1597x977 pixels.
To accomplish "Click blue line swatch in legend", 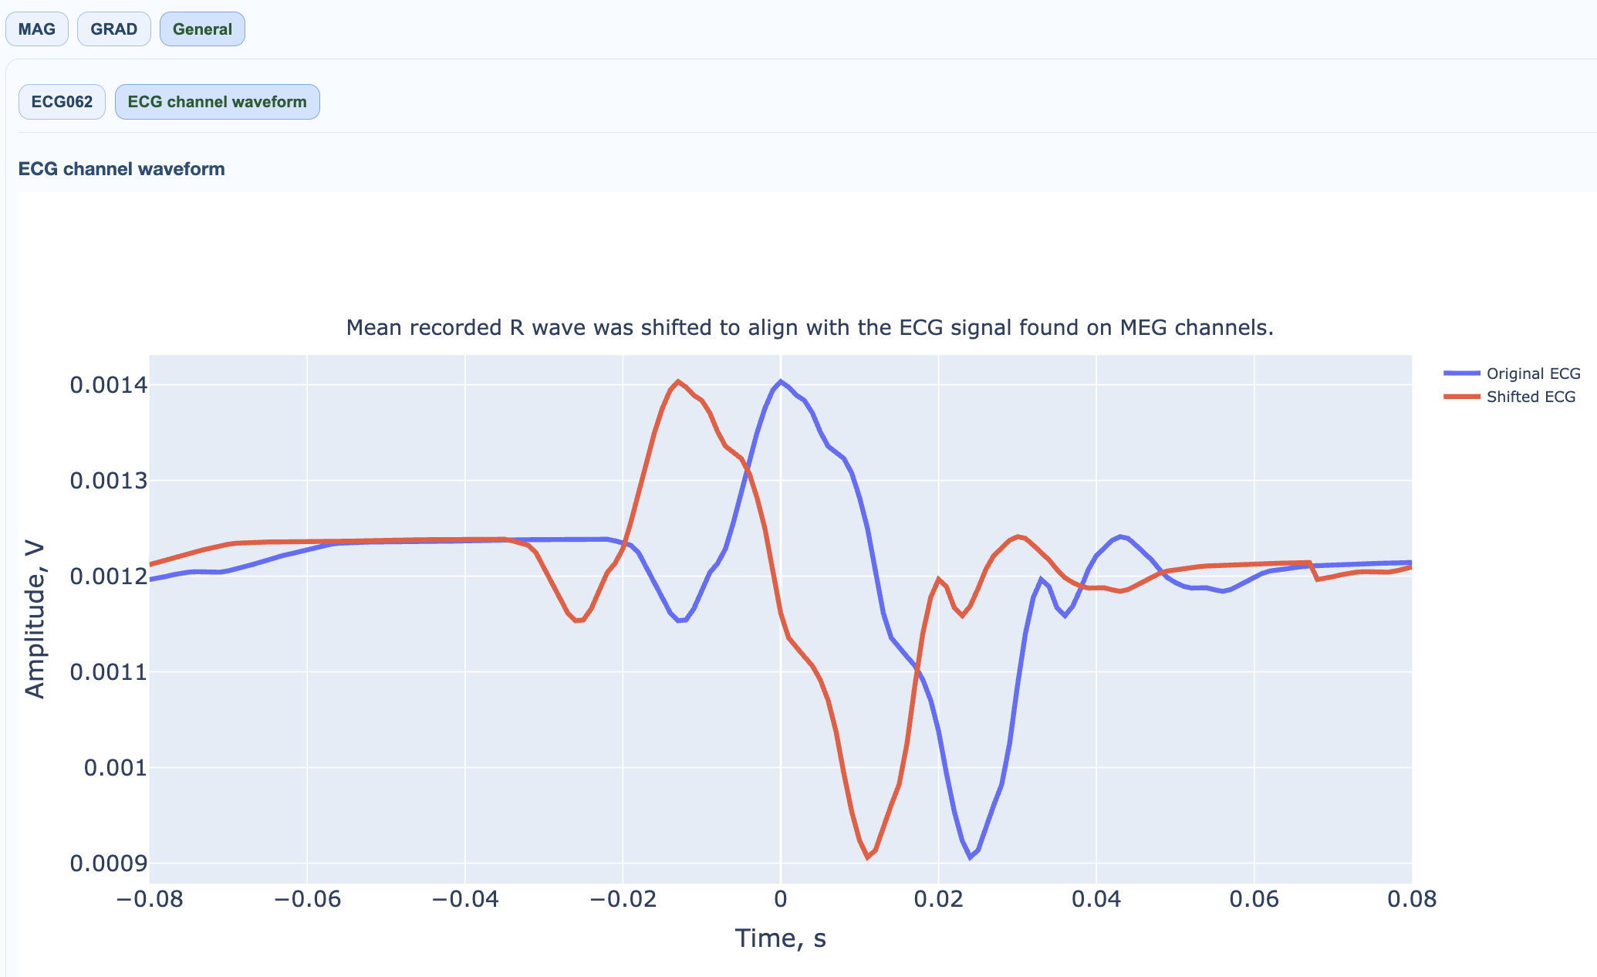I will 1462,374.
